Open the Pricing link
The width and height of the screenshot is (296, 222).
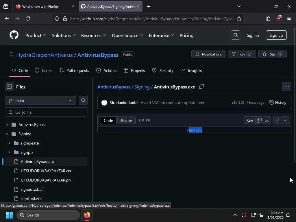186,35
